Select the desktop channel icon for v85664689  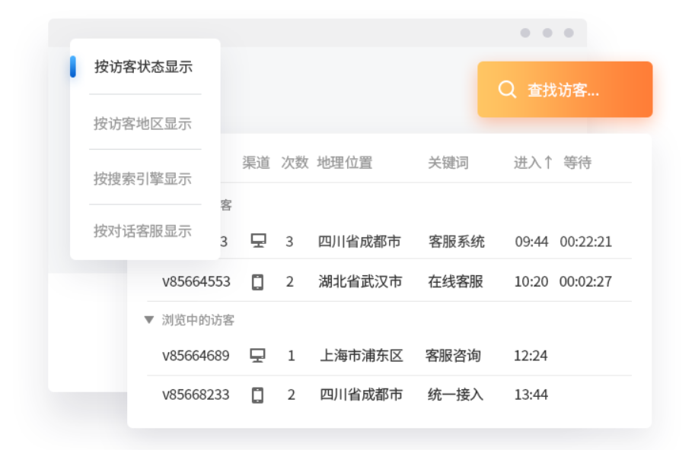[259, 355]
